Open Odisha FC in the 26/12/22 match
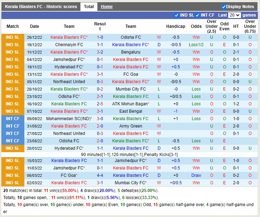This screenshot has height=217, width=260. click(x=131, y=37)
